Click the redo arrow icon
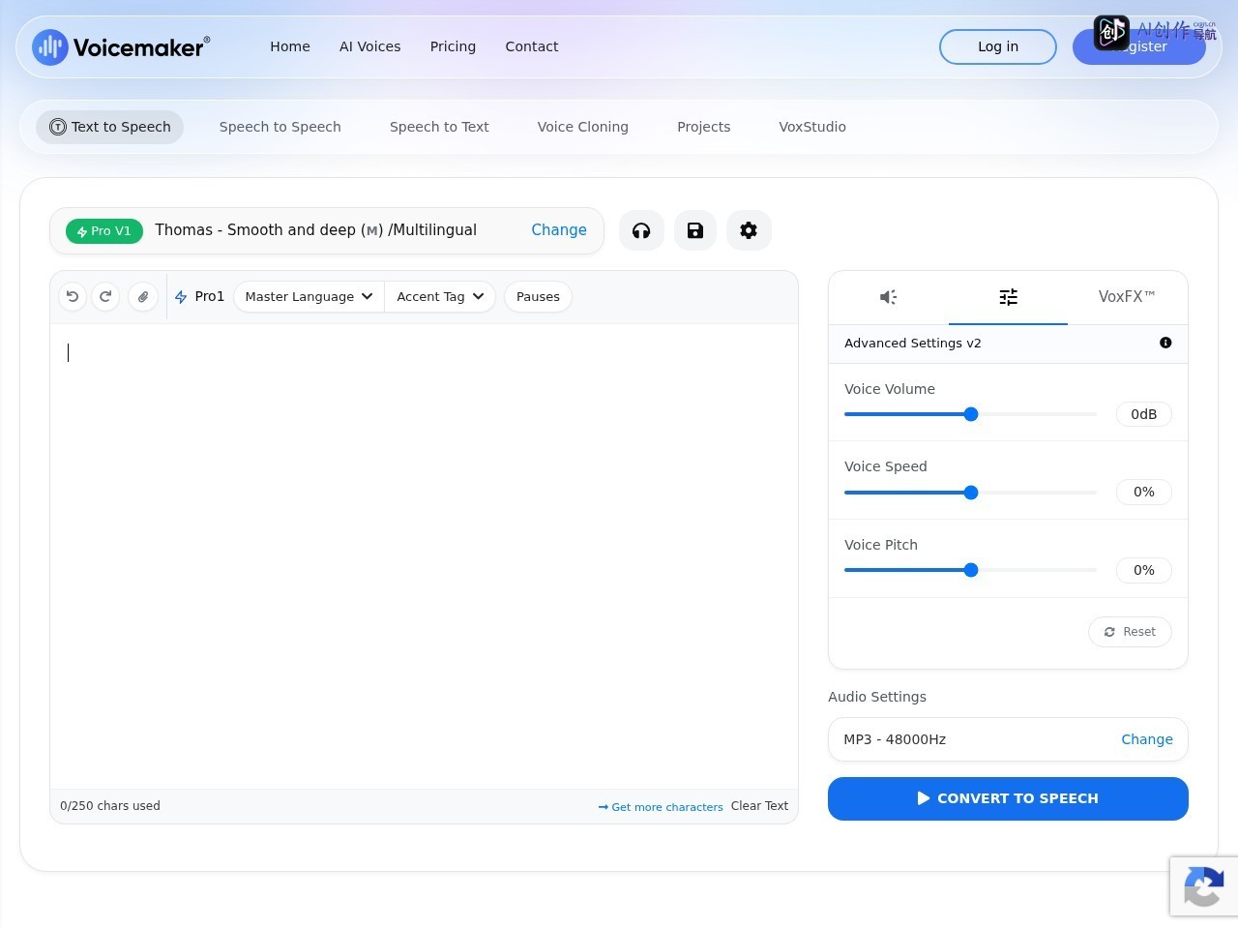The image size is (1238, 929). (105, 297)
